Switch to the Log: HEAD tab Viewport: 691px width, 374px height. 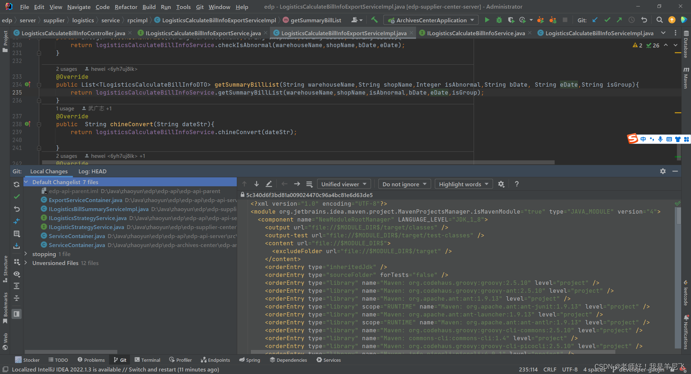[92, 172]
